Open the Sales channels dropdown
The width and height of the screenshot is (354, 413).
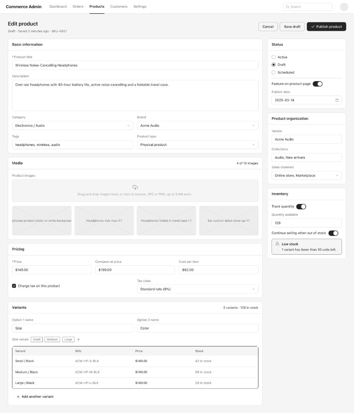tap(307, 175)
